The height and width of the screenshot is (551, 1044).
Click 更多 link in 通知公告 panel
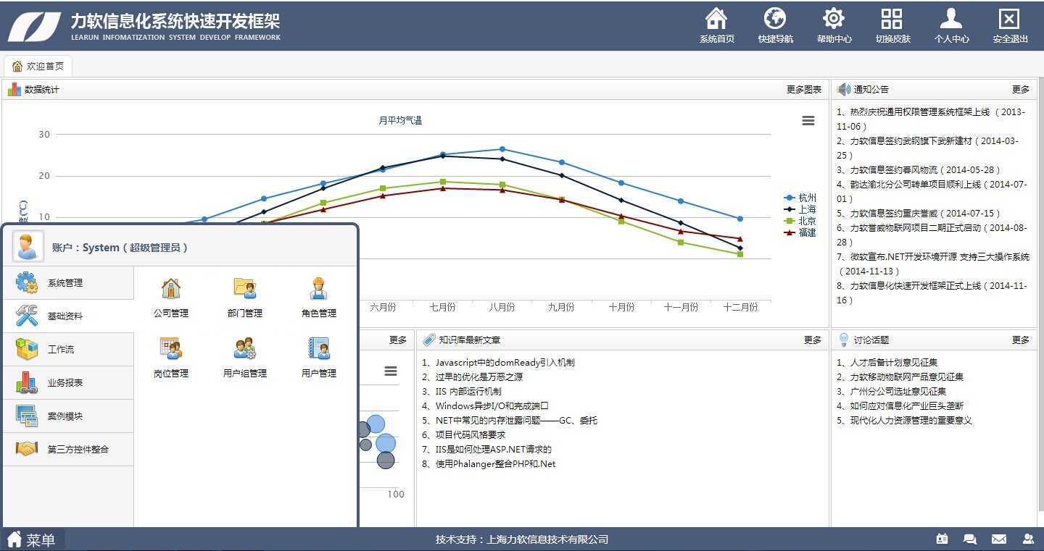pyautogui.click(x=1021, y=90)
